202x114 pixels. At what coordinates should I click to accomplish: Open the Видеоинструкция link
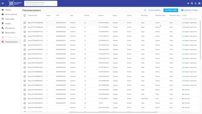tap(189, 10)
